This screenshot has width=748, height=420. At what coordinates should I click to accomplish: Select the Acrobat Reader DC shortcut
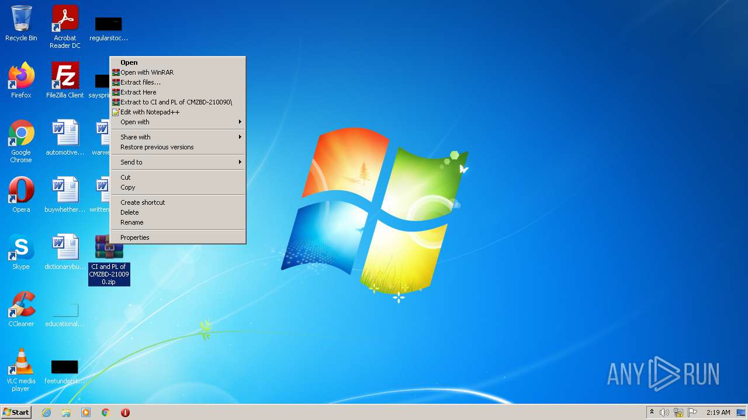coord(65,27)
